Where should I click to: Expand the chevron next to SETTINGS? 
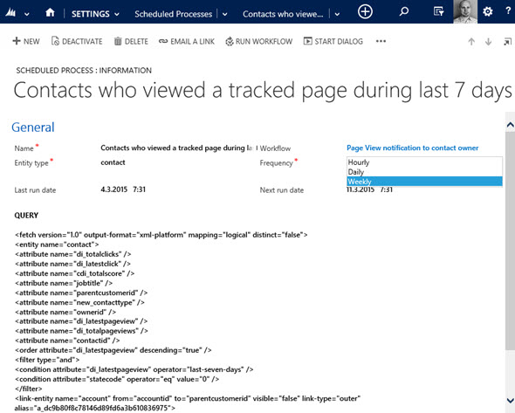tap(117, 14)
